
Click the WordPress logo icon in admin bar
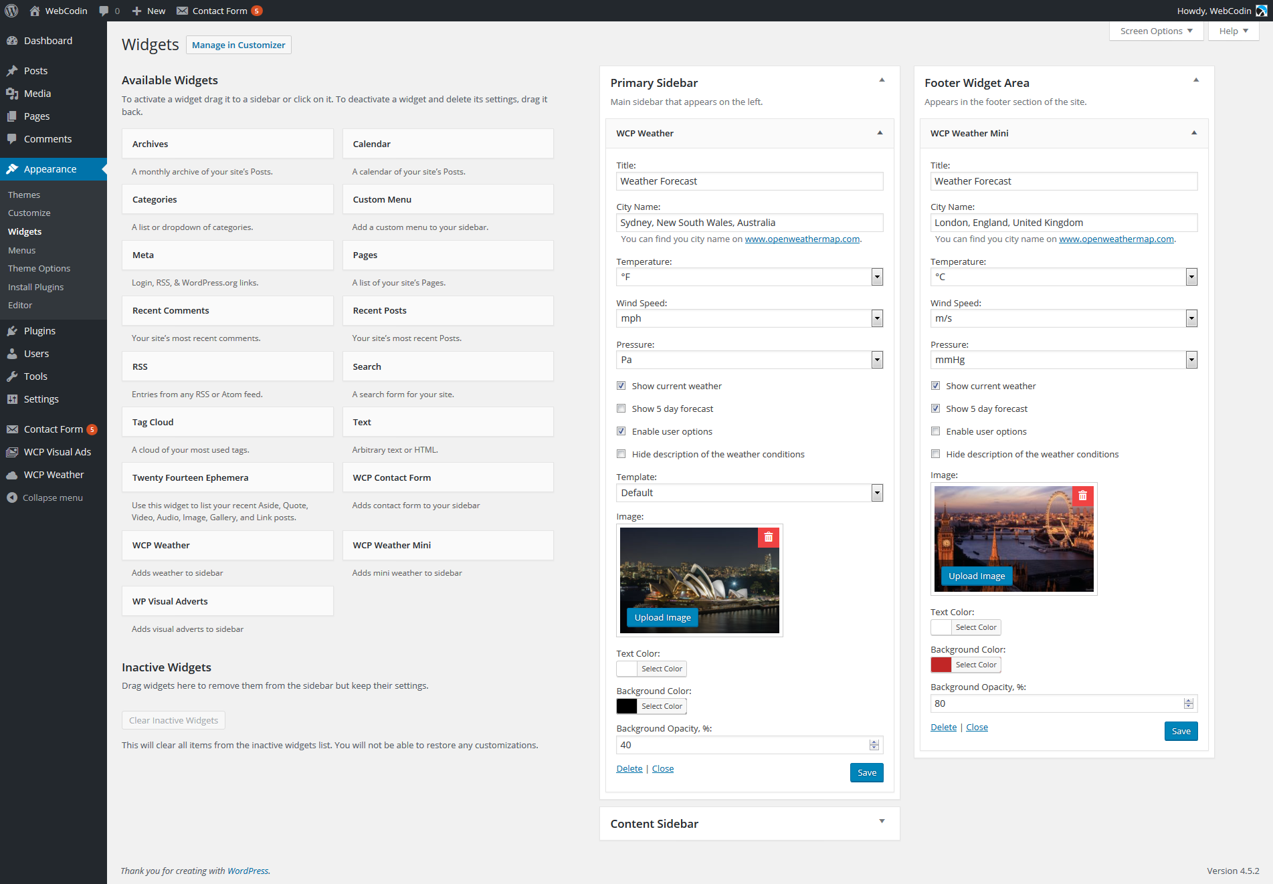(11, 11)
